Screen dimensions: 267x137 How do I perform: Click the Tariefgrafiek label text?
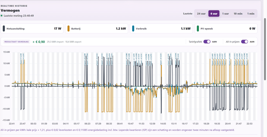click(x=195, y=42)
